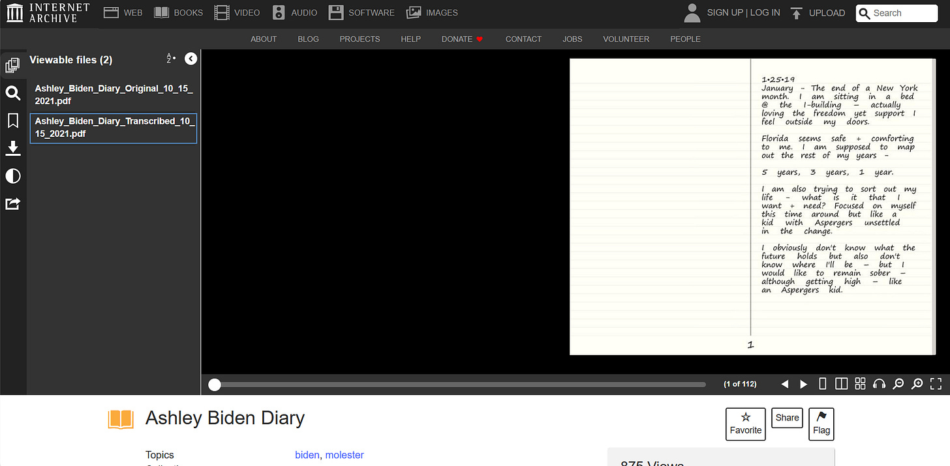Add item to Favorites
Screen dimensions: 950x466
click(746, 424)
